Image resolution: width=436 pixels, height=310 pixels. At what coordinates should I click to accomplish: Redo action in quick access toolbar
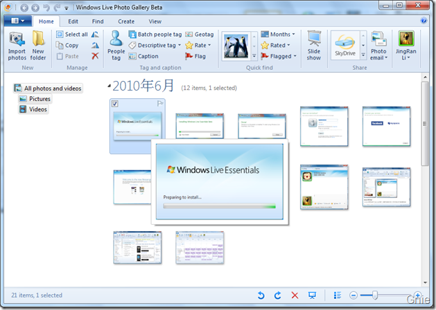pos(57,8)
